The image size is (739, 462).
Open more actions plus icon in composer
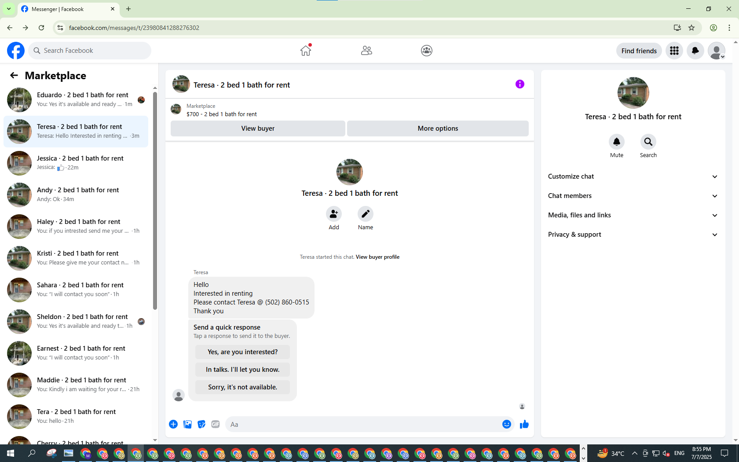173,424
